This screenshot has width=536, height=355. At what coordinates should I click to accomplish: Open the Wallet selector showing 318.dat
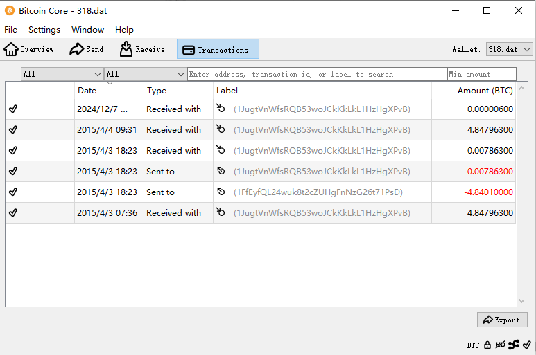[509, 49]
